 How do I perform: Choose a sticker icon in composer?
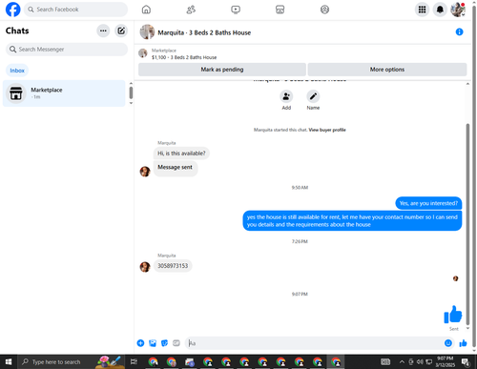(164, 343)
